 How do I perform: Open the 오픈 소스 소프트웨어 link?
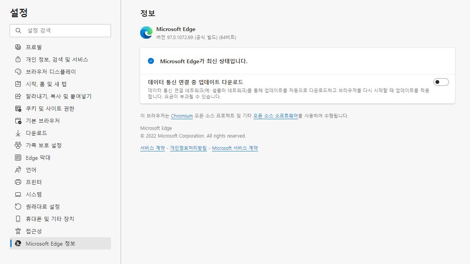(276, 116)
